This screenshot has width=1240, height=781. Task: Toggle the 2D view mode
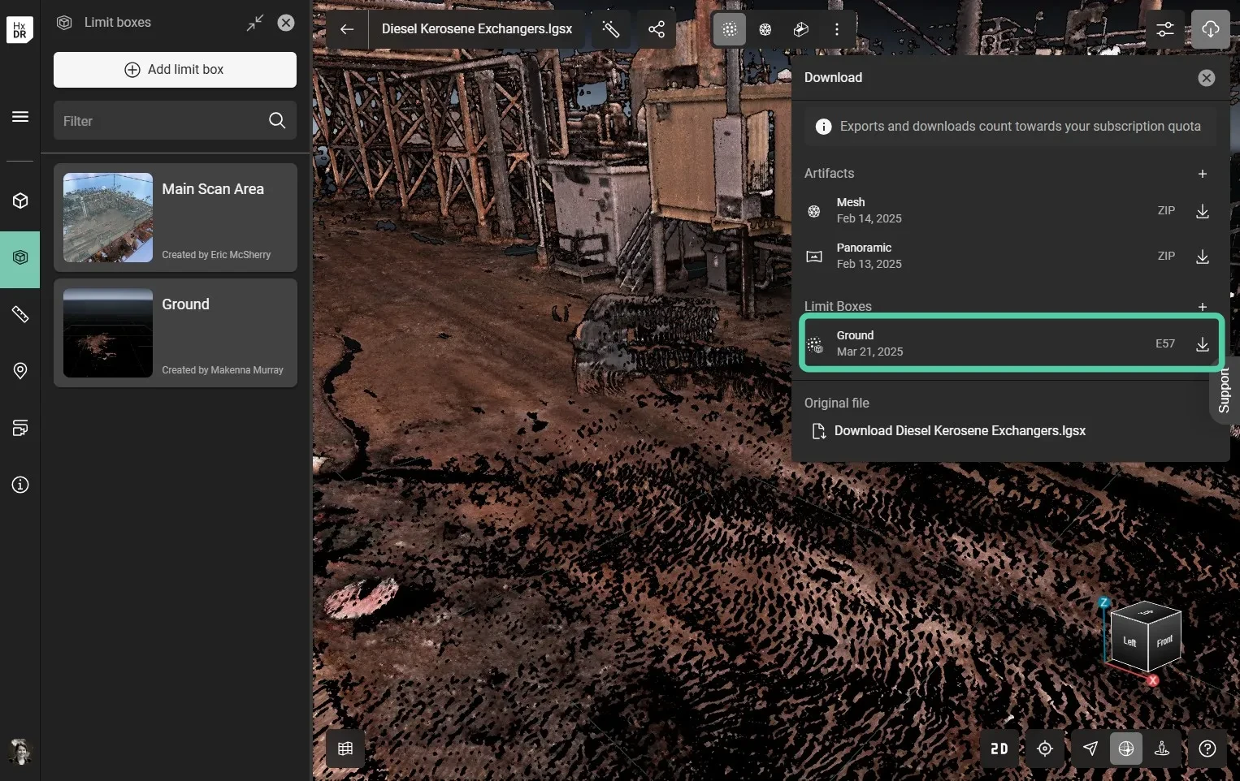[999, 749]
